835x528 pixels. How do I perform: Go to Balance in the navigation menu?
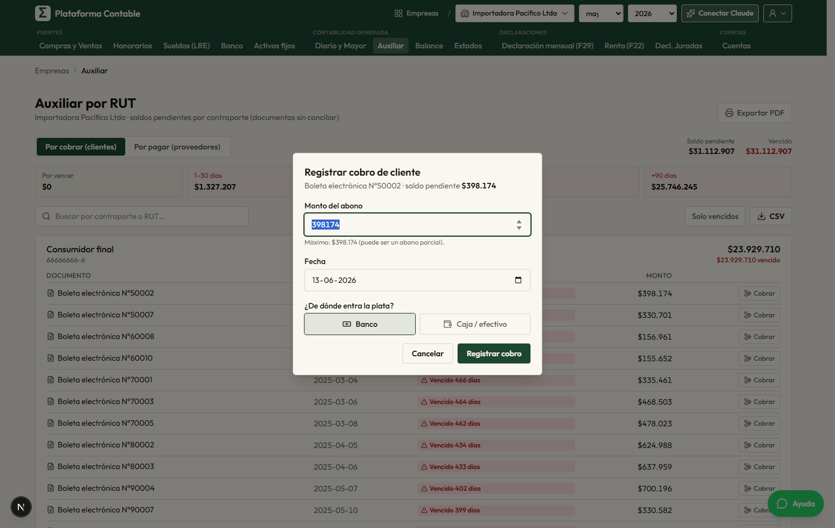[429, 46]
